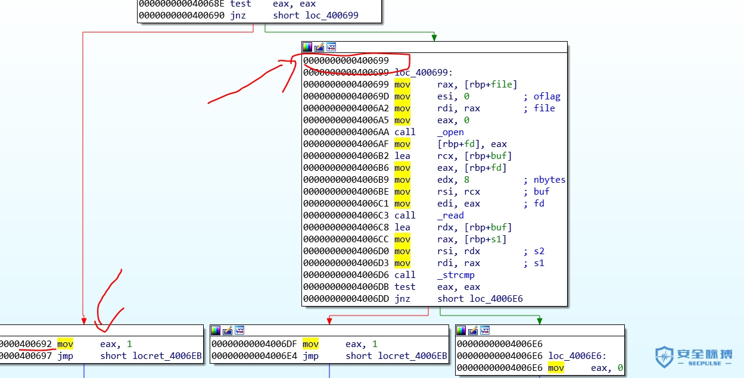Select 'mov eax, 0' at address 4006A5

386,120
